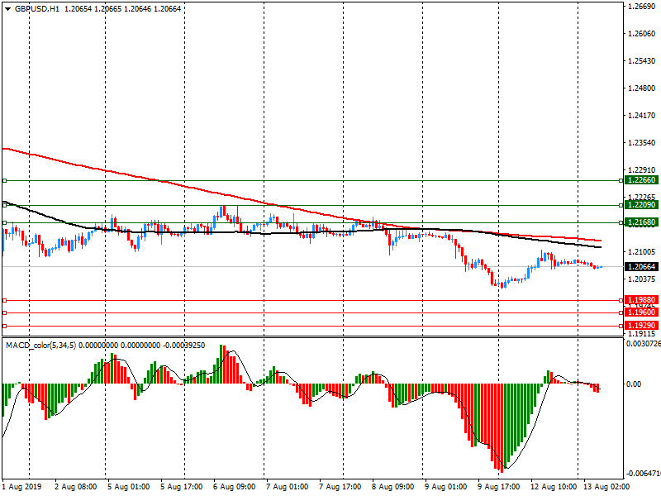
Task: Click the 6 Aug 09:00 time label
Action: pos(235,486)
